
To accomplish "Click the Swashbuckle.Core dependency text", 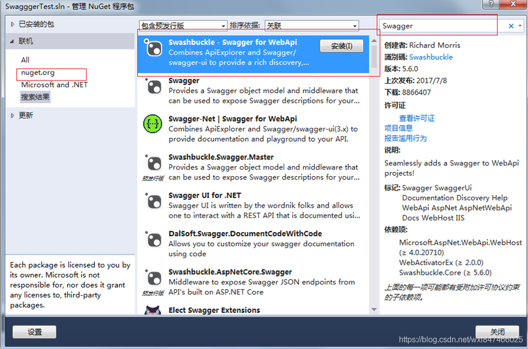I will pyautogui.click(x=445, y=273).
